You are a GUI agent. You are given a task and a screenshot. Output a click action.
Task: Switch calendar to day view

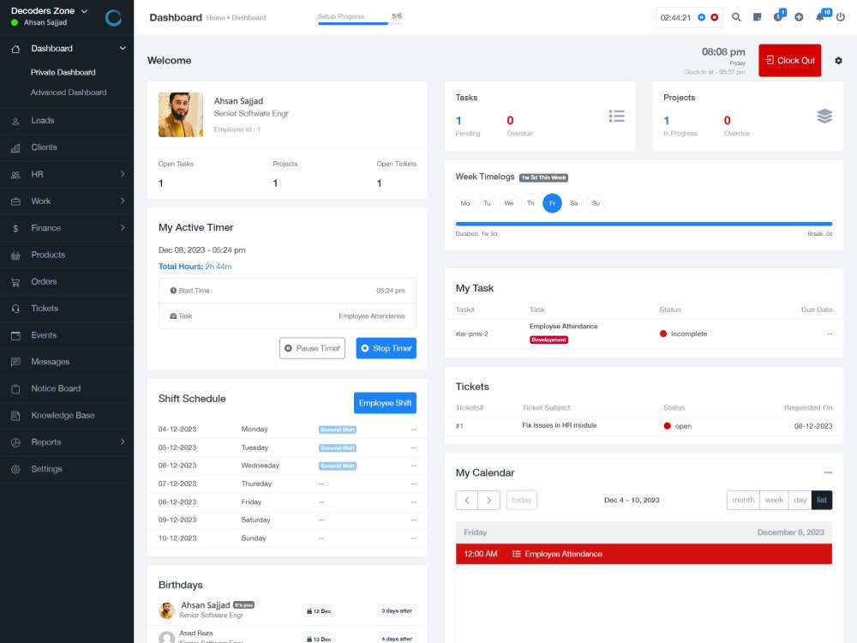[x=800, y=501]
